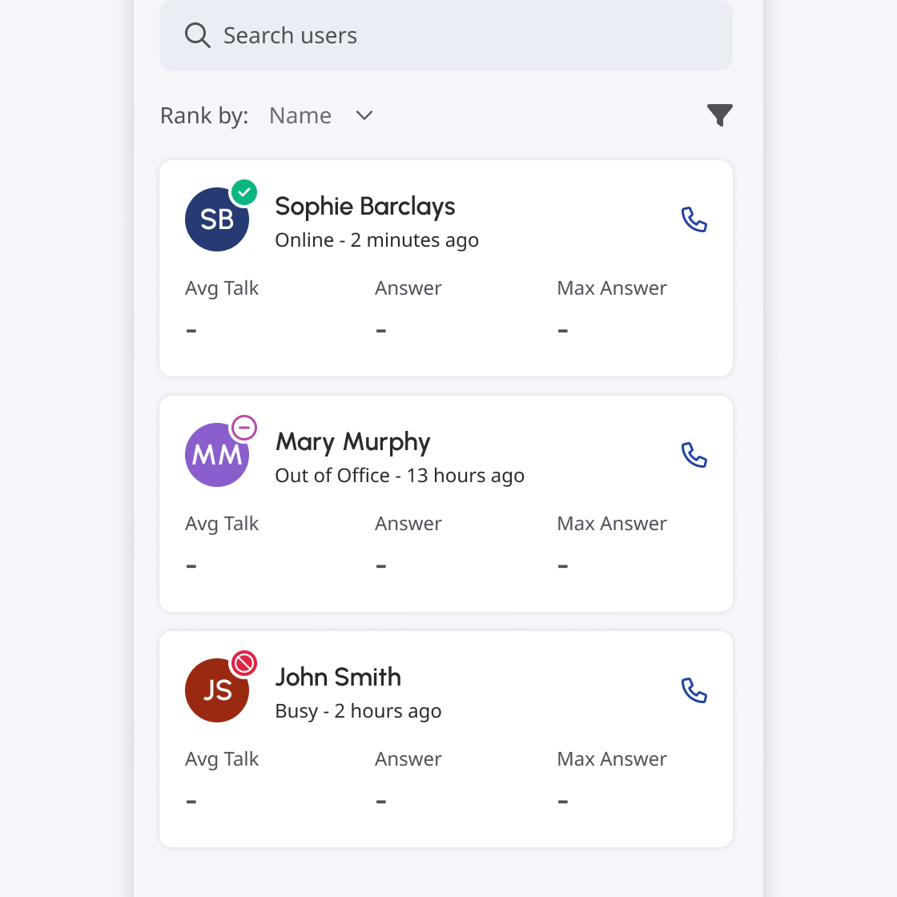Select the SB avatar circle

[x=215, y=221]
